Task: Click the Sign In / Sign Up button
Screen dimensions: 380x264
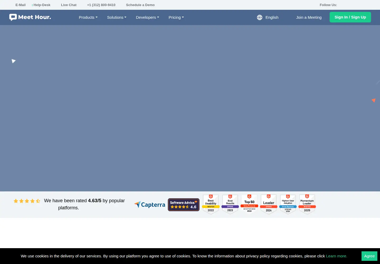Action: [x=350, y=17]
